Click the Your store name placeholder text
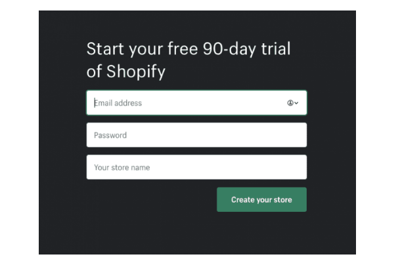The width and height of the screenshot is (400, 265). click(x=122, y=167)
